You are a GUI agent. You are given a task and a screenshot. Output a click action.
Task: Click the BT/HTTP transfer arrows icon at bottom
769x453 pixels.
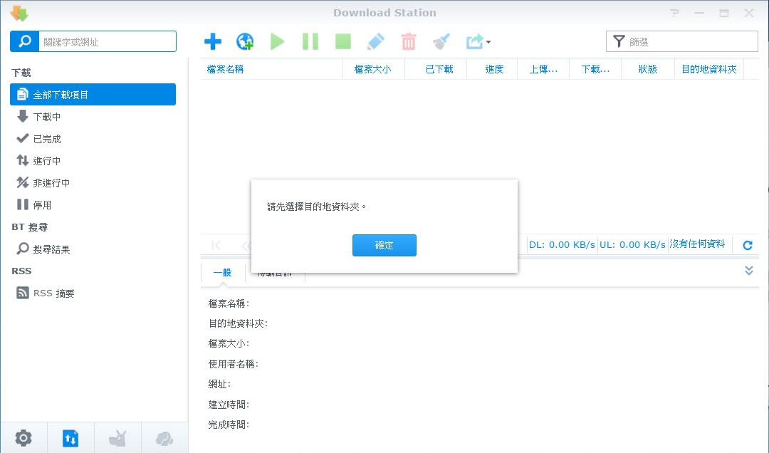pos(70,438)
